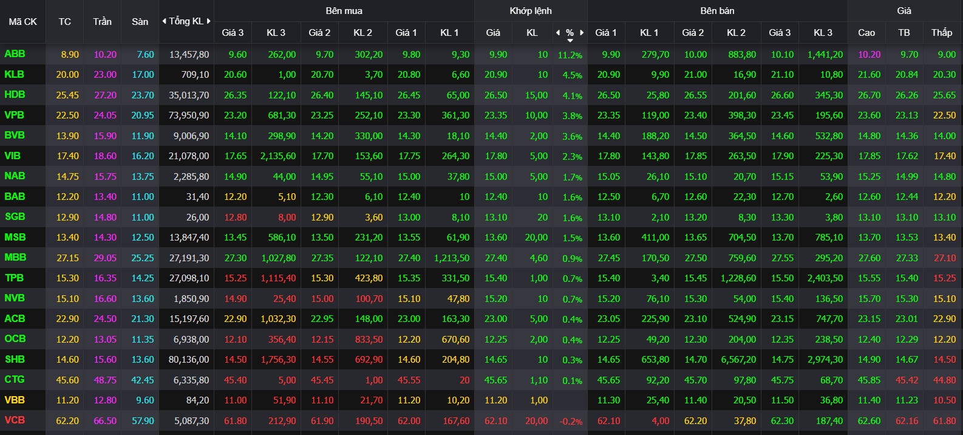Click SHB ask volume 6,567,20

[x=738, y=360]
